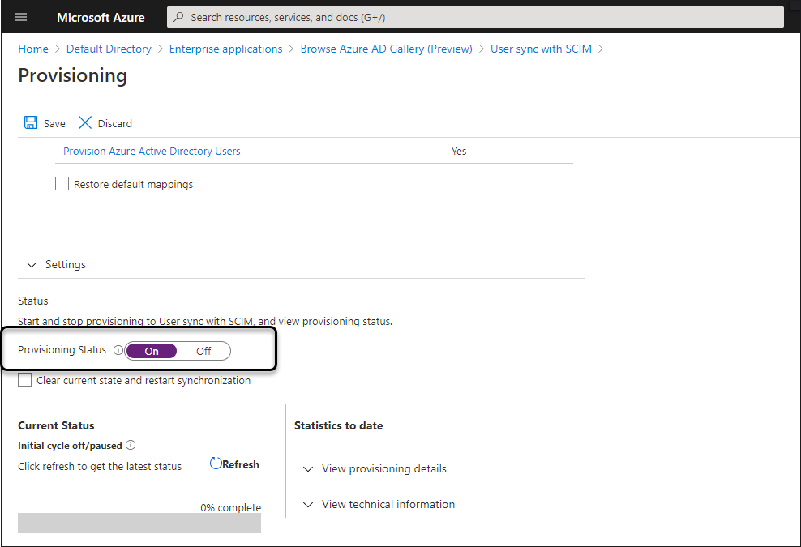Click the Discard X icon
The image size is (801, 547).
point(85,122)
